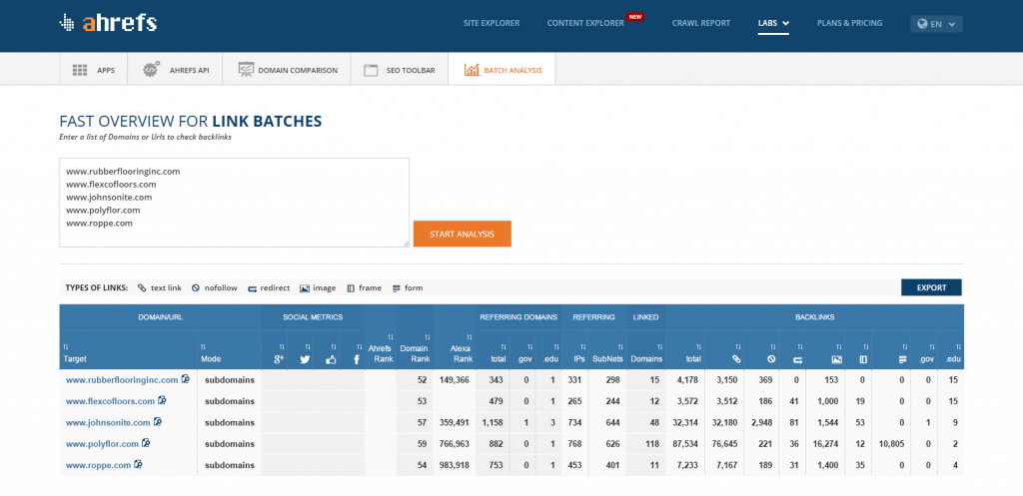Open www.roppe.com link in table
Viewport: 1023px width, 496px height.
[99, 465]
